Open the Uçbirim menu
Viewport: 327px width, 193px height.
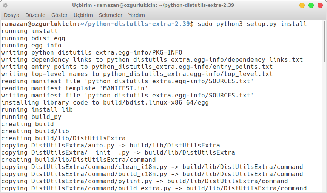pyautogui.click(x=83, y=15)
